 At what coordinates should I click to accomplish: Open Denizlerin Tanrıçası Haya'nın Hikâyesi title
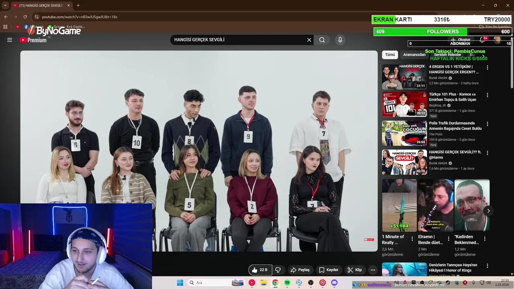(453, 268)
